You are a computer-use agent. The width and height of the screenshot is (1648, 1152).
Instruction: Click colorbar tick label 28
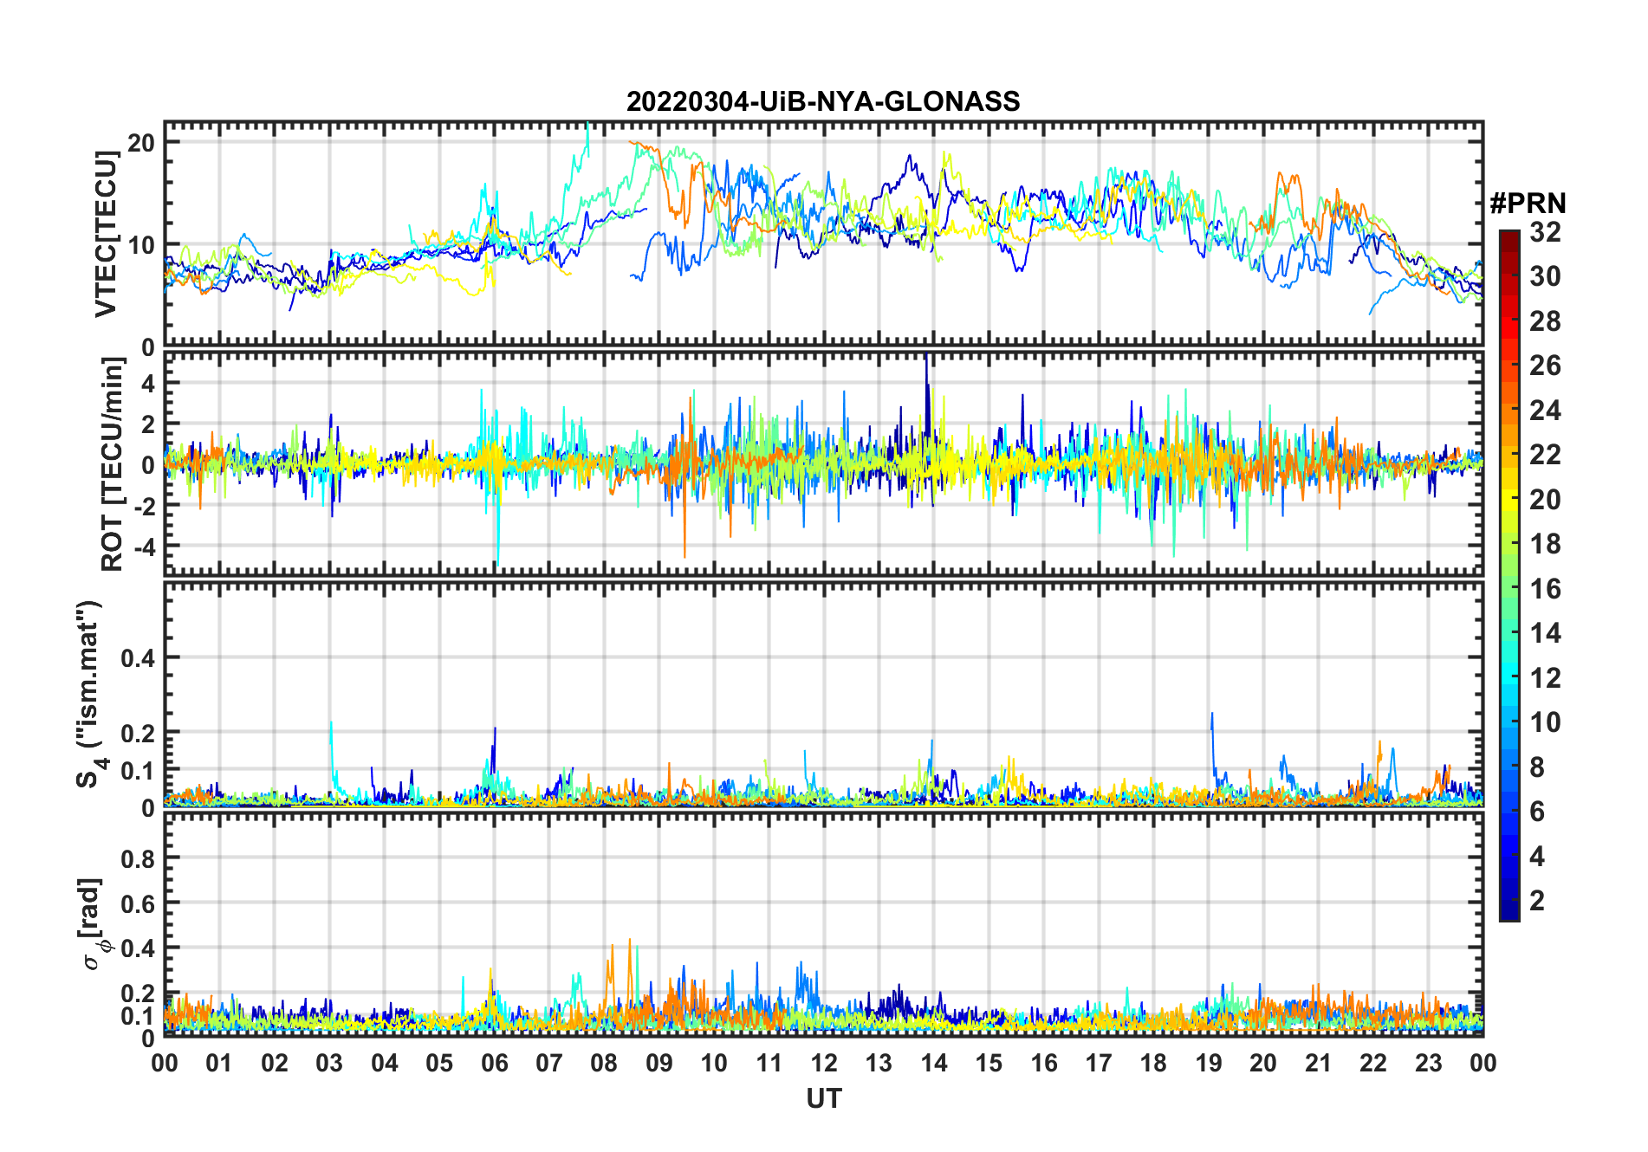1545,321
